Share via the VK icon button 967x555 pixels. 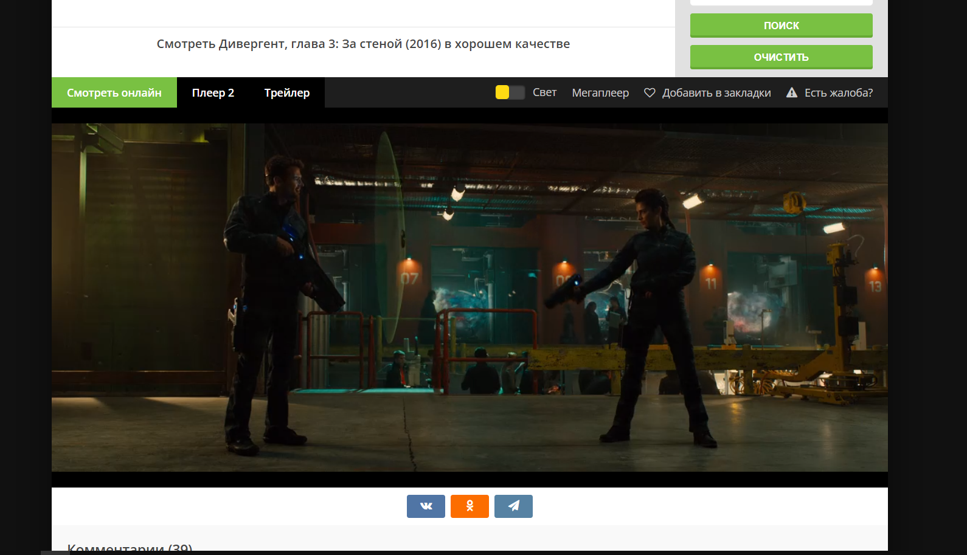426,506
